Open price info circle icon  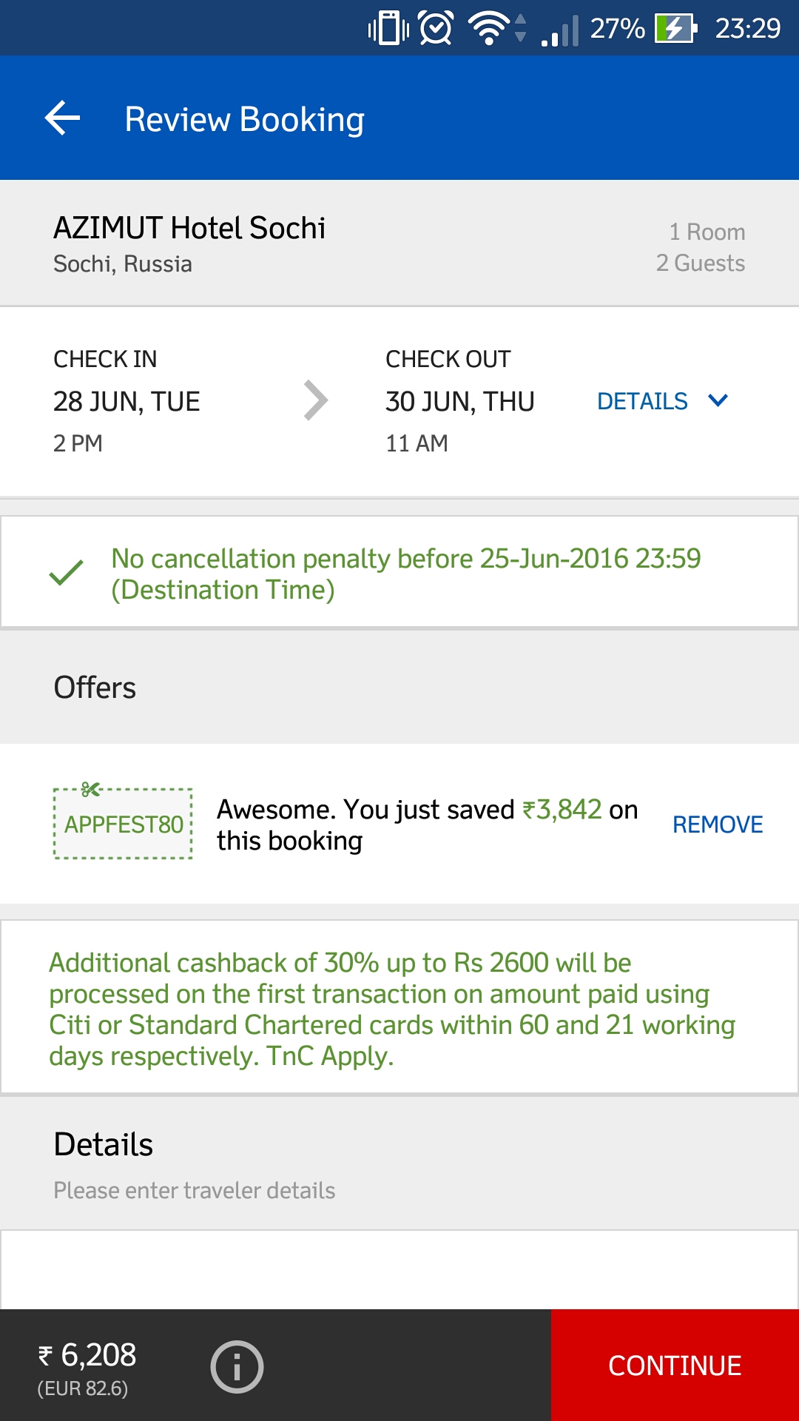pos(237,1366)
